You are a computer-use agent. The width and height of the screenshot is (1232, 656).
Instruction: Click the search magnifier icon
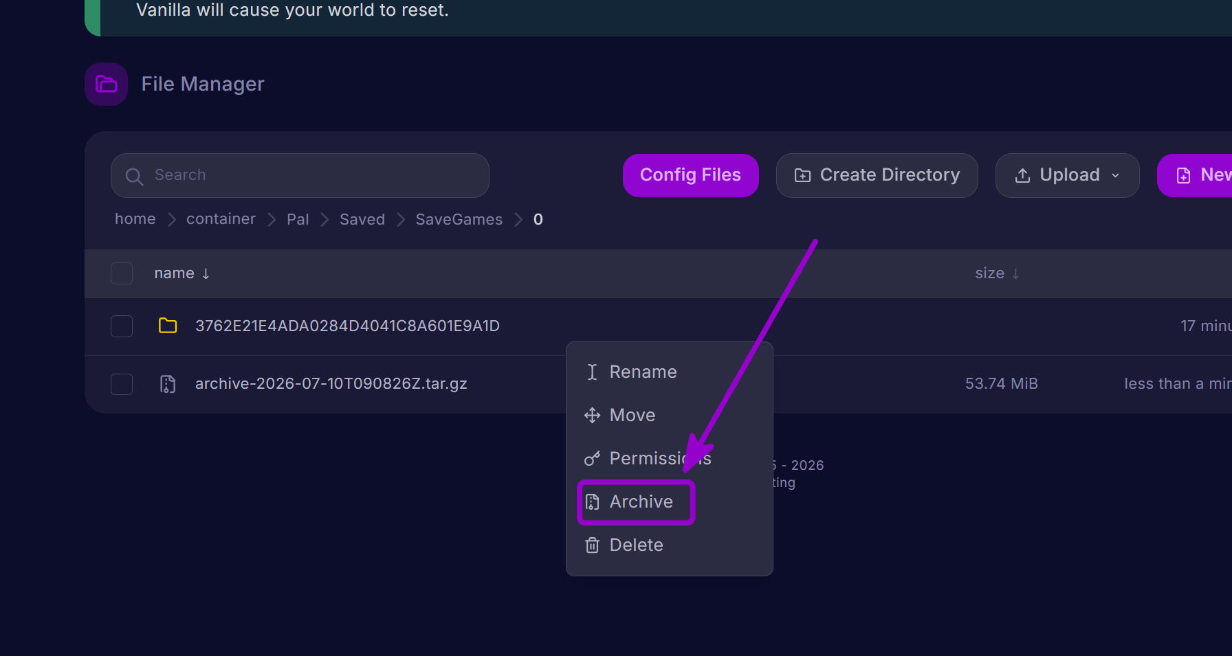pos(134,176)
